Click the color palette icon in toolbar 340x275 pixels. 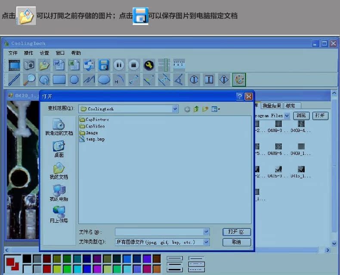[x=239, y=80]
